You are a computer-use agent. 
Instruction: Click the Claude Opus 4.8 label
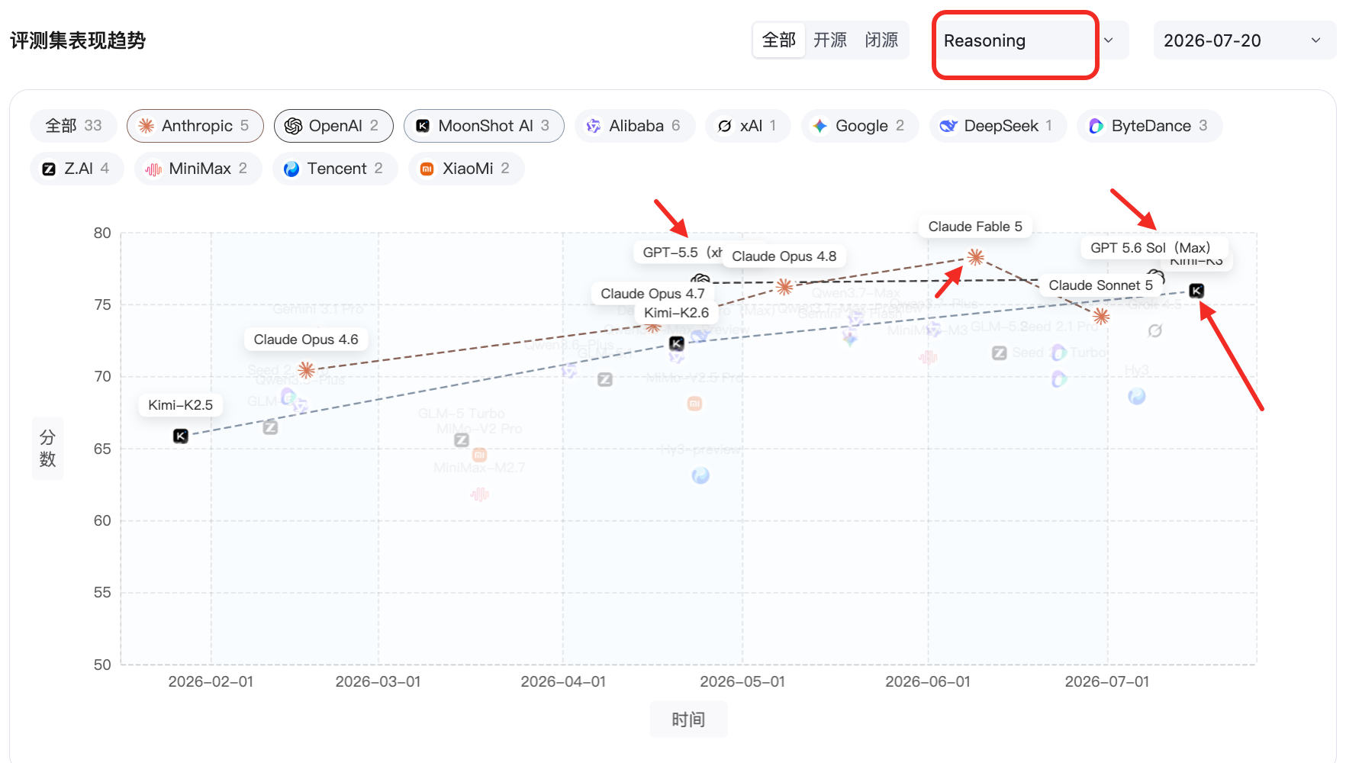784,256
